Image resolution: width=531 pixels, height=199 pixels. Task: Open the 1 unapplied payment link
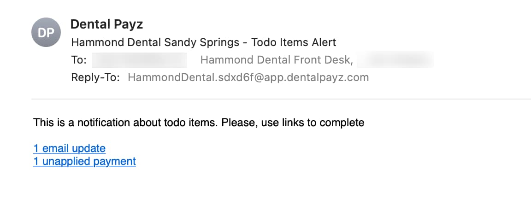[85, 161]
